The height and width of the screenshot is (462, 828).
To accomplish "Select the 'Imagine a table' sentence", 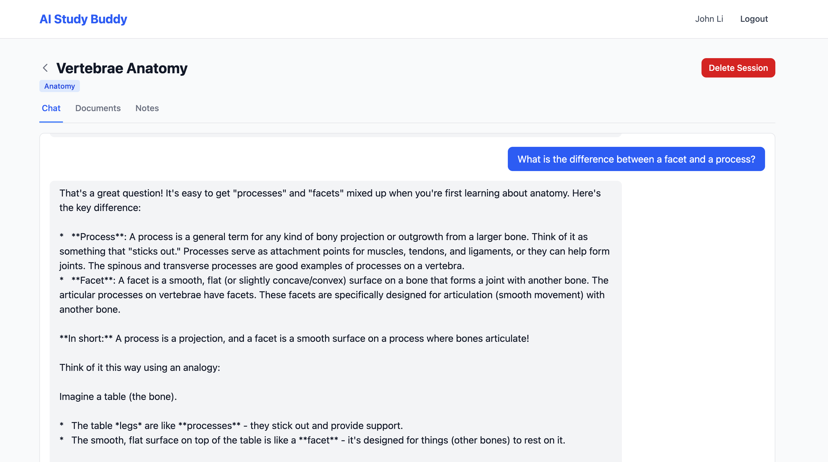I will [x=118, y=396].
